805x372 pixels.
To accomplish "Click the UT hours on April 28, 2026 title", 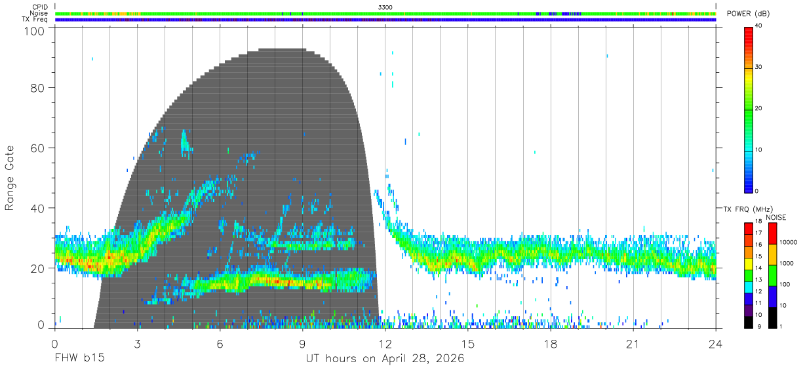I will [385, 359].
